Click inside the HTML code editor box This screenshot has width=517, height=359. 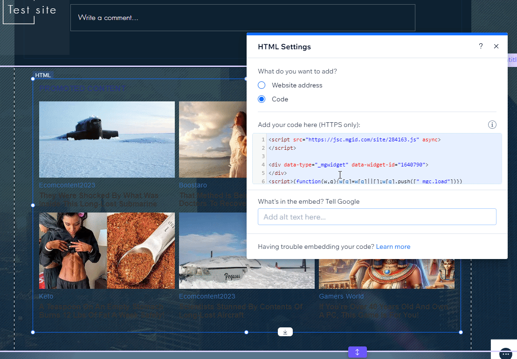coord(377,159)
